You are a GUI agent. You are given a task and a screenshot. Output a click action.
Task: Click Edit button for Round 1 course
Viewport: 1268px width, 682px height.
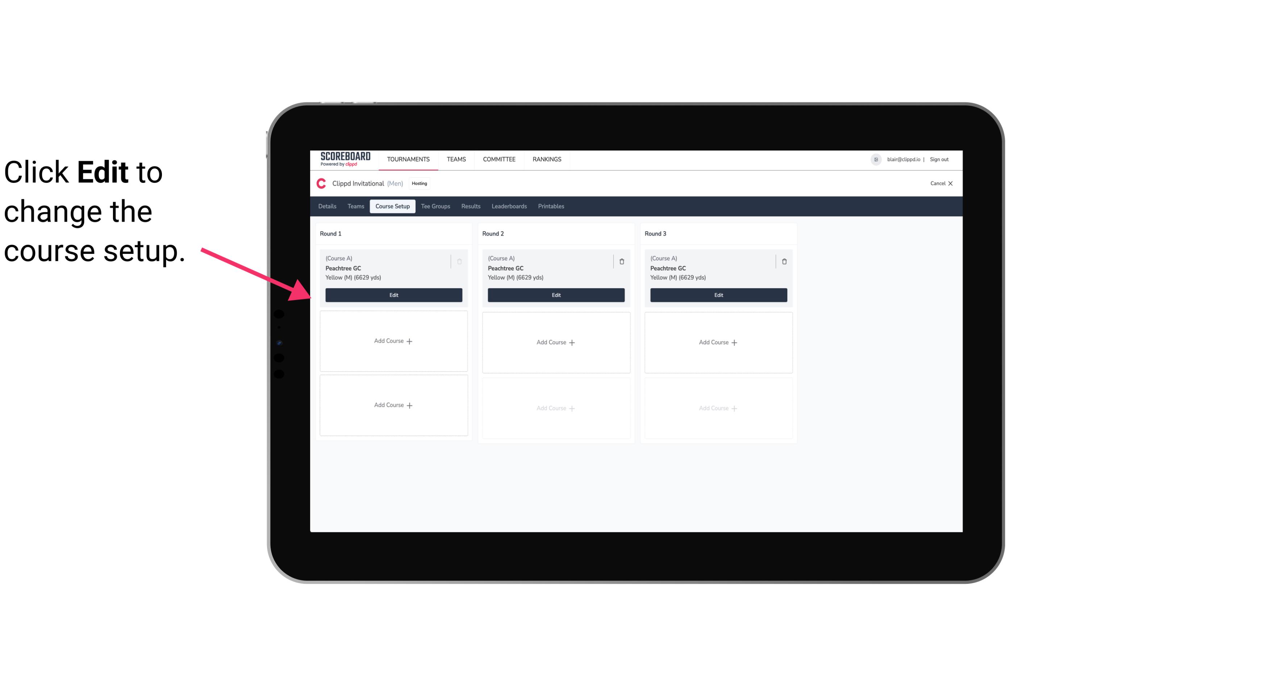point(393,294)
